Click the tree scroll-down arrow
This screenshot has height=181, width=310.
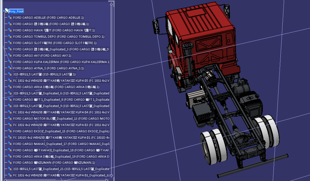point(111,176)
